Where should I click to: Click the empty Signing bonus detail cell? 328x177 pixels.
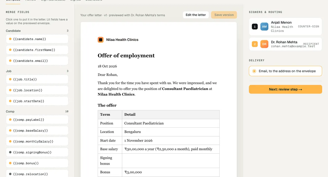tap(171, 161)
